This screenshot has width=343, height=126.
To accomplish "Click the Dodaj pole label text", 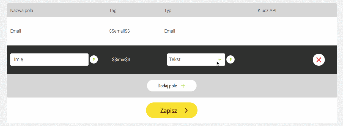I will (167, 86).
